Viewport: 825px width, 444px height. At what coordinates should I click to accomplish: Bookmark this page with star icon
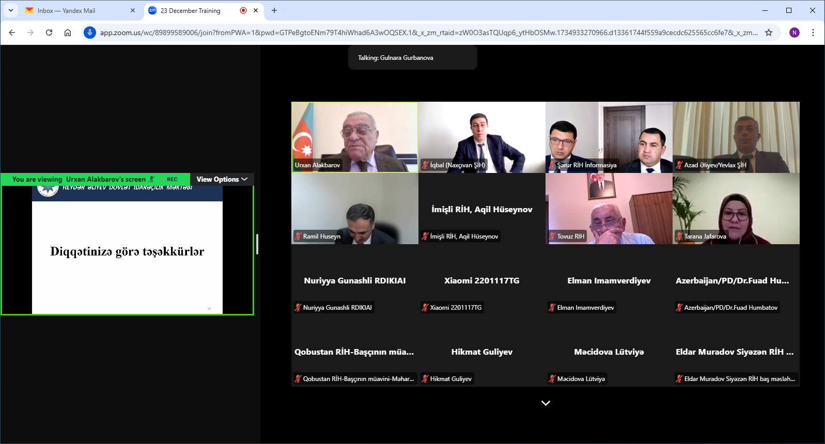[769, 33]
